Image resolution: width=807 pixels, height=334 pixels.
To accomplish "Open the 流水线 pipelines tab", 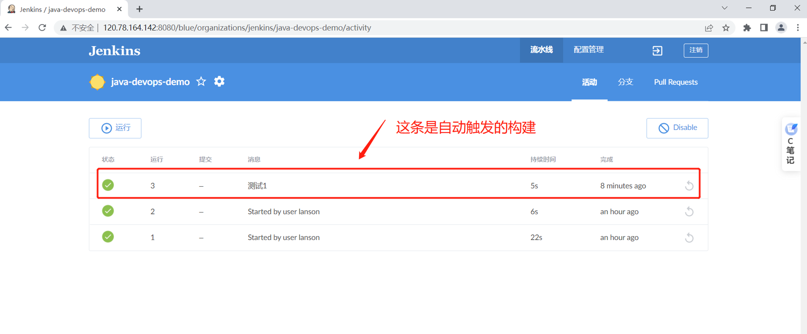I will 541,50.
